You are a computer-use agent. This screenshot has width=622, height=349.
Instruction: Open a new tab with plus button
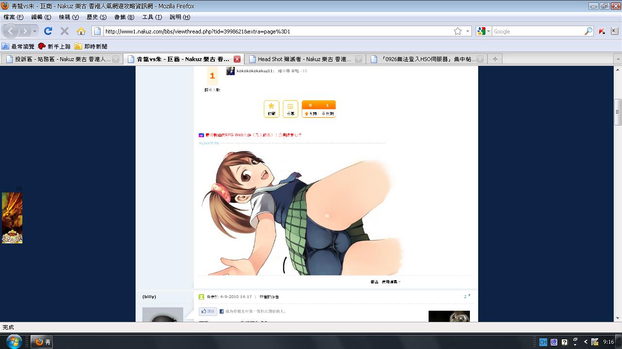[x=495, y=59]
